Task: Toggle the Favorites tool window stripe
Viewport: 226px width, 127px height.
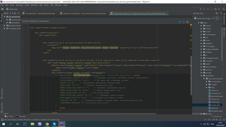Action: pyautogui.click(x=2, y=108)
